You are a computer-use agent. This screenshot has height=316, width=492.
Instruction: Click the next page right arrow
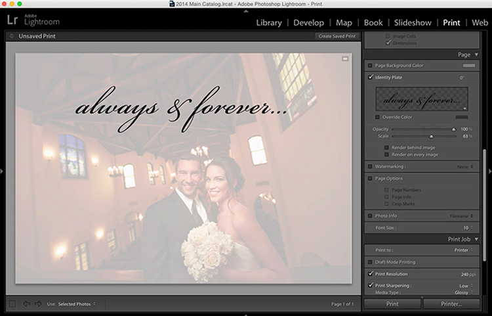(x=38, y=304)
